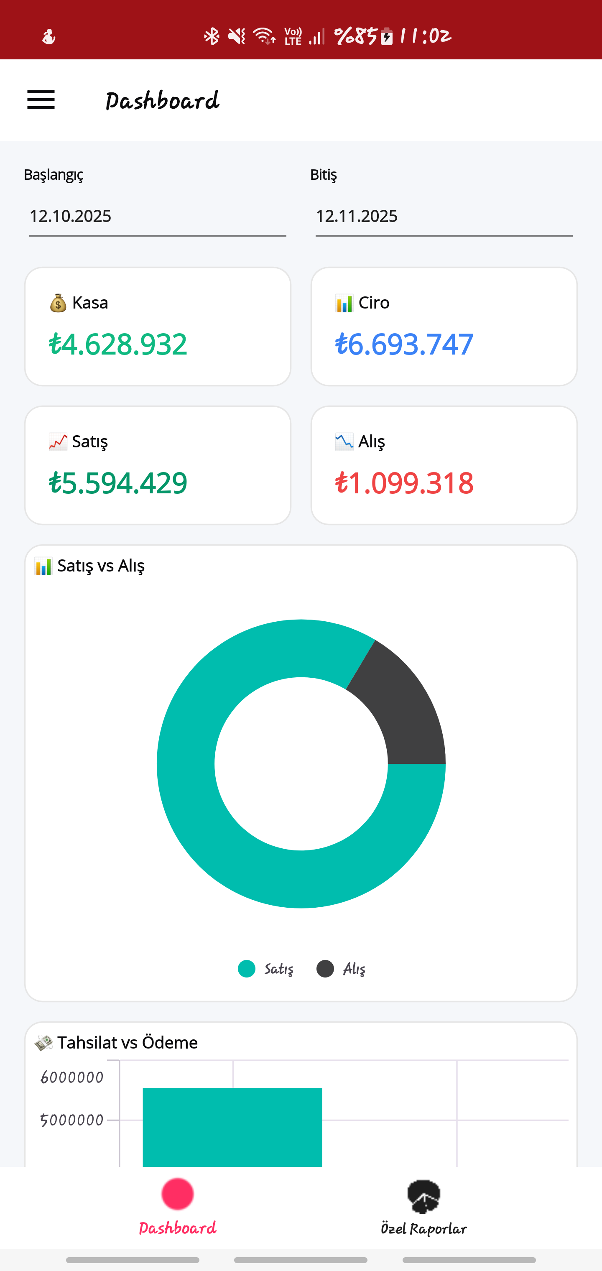Tap the money bag Kasa icon
The width and height of the screenshot is (602, 1271).
(58, 303)
